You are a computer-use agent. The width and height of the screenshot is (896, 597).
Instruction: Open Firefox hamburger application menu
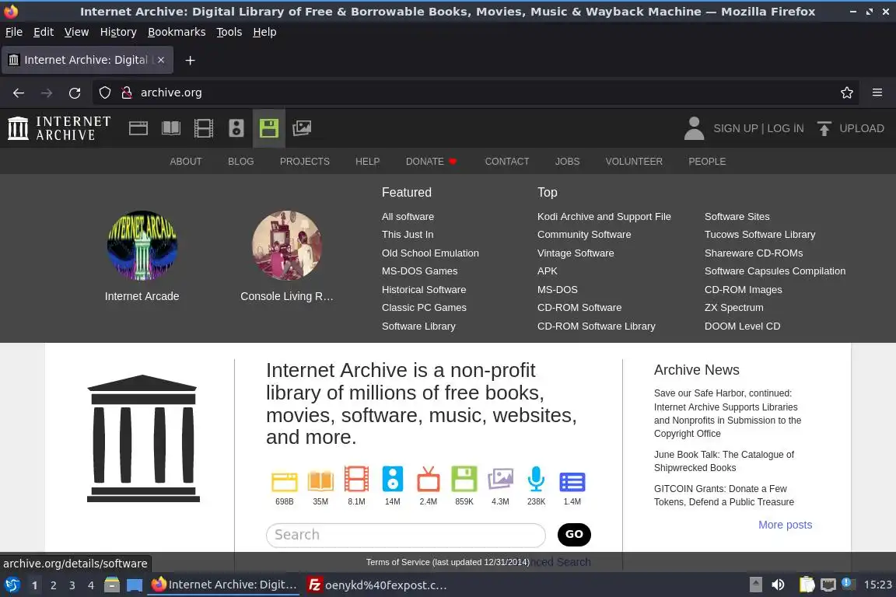coord(877,93)
